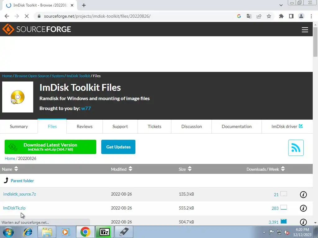Click 3,391 downloads count link
The height and width of the screenshot is (238, 318).
coord(273,222)
